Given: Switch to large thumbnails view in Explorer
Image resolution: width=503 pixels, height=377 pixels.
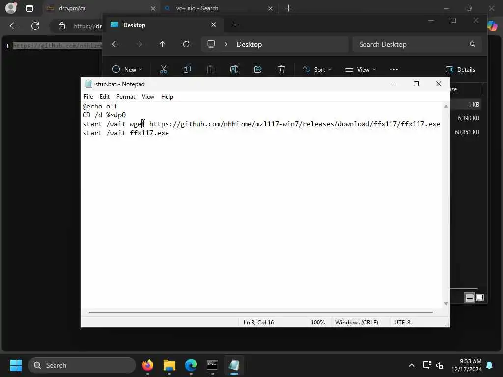Looking at the screenshot, I should click(x=480, y=298).
